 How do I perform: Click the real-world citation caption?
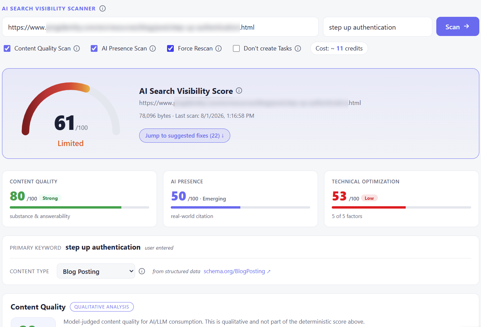pyautogui.click(x=192, y=216)
